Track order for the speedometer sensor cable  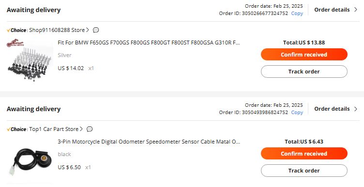[304, 171]
